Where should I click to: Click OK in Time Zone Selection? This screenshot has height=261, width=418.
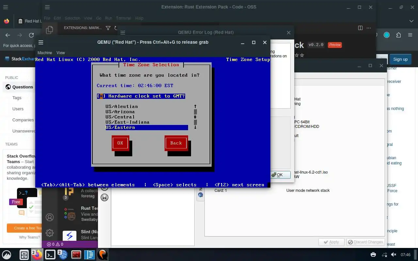tap(120, 143)
